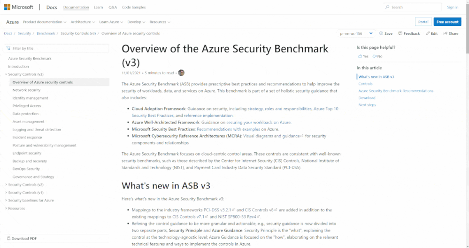This screenshot has width=469, height=248.
Task: Click the Share icon
Action: point(446,33)
